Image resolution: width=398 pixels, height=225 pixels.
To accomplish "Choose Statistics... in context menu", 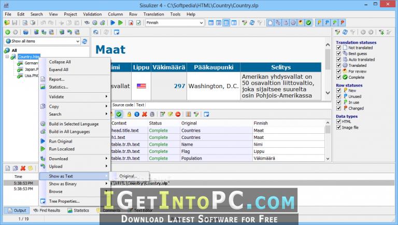I will click(x=59, y=87).
